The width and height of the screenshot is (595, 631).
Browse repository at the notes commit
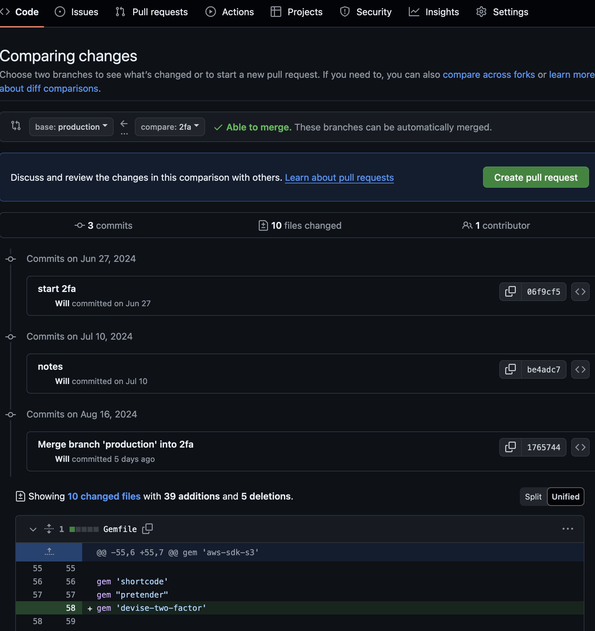click(x=580, y=369)
